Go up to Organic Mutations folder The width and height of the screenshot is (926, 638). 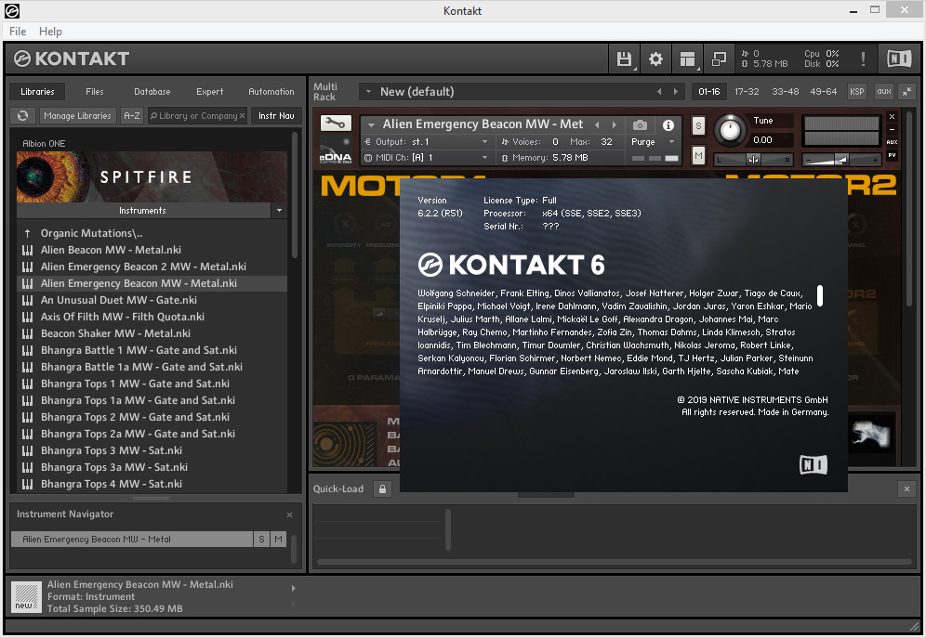[x=91, y=233]
